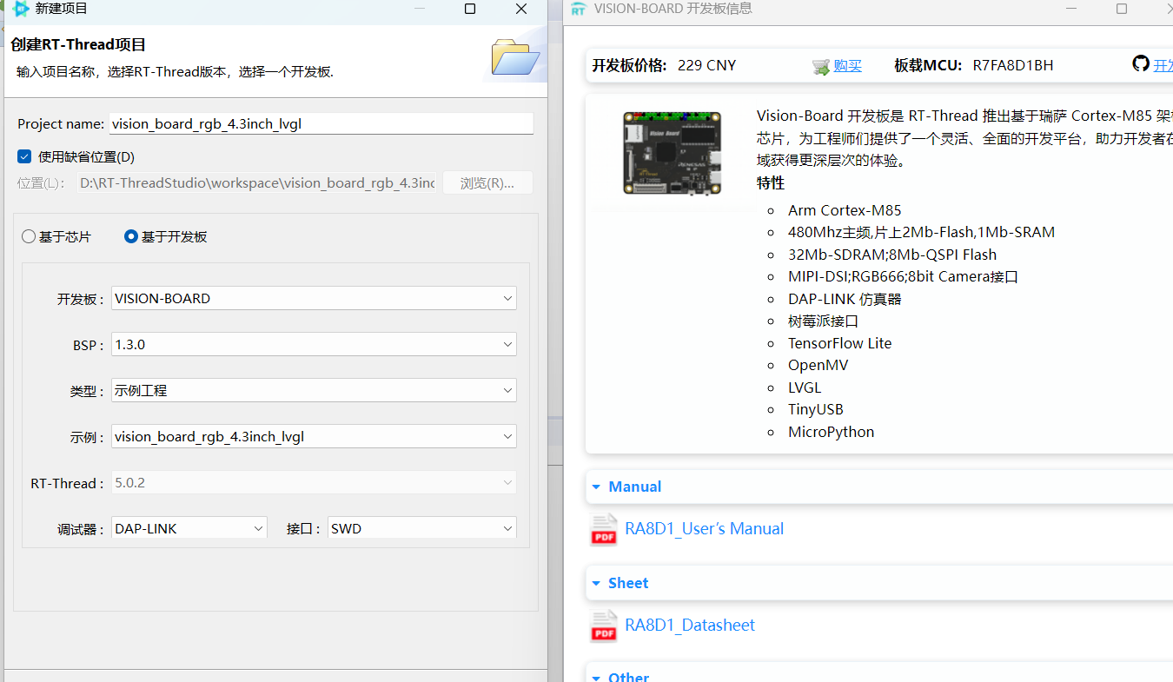Open the RA8D1_Datasheet link
Image resolution: width=1173 pixels, height=682 pixels.
[690, 625]
